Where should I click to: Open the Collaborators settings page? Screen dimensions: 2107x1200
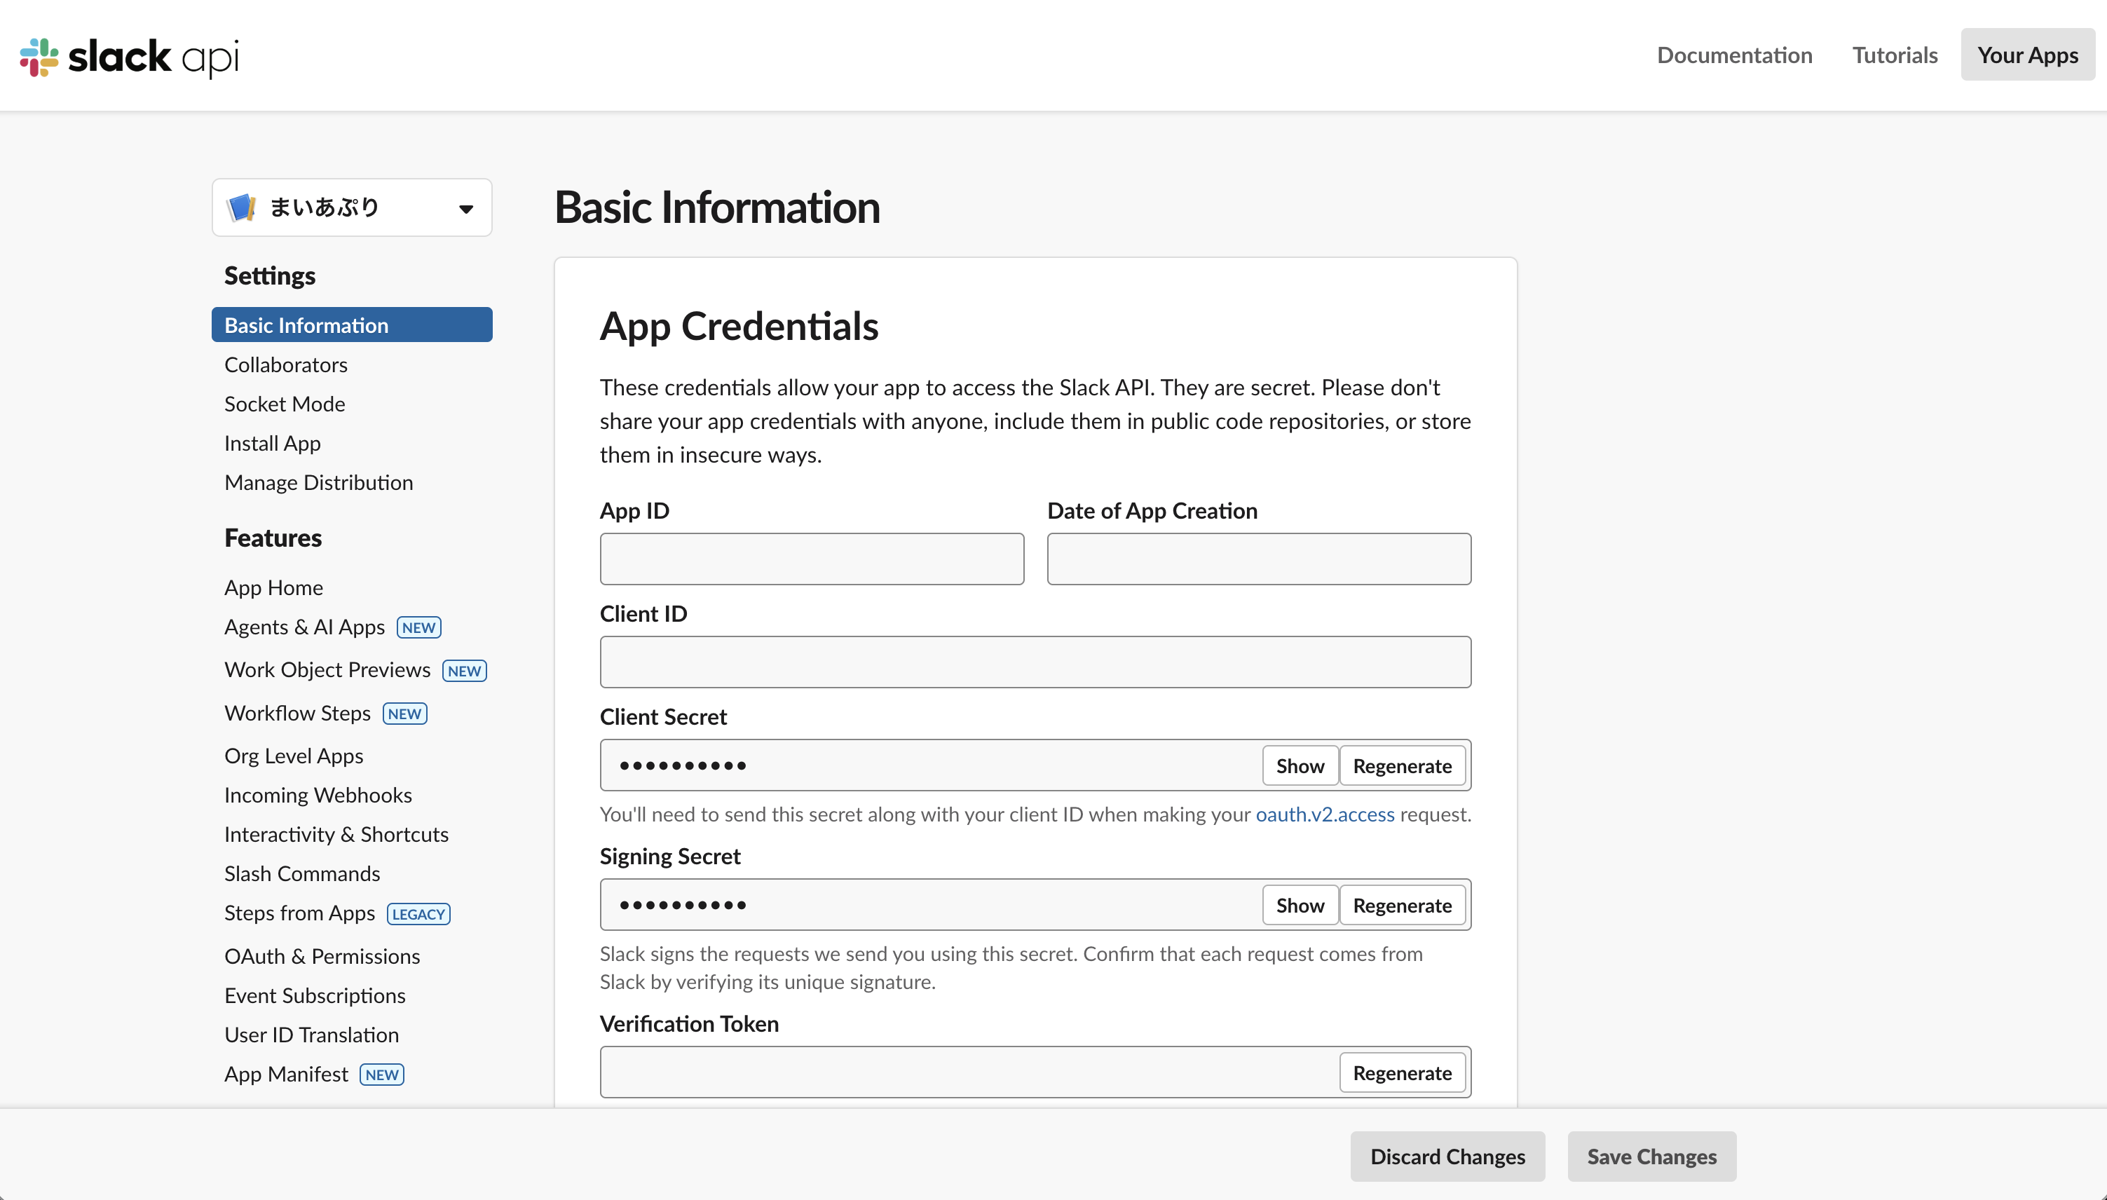(285, 364)
